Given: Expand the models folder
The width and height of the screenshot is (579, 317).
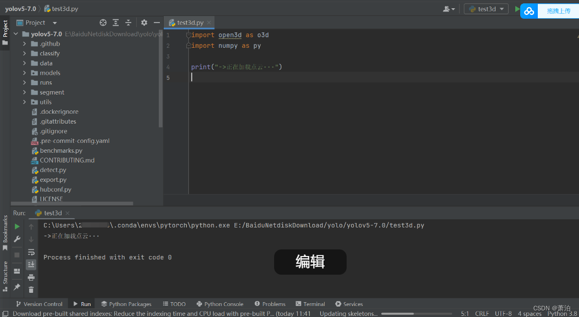Looking at the screenshot, I should [x=24, y=73].
